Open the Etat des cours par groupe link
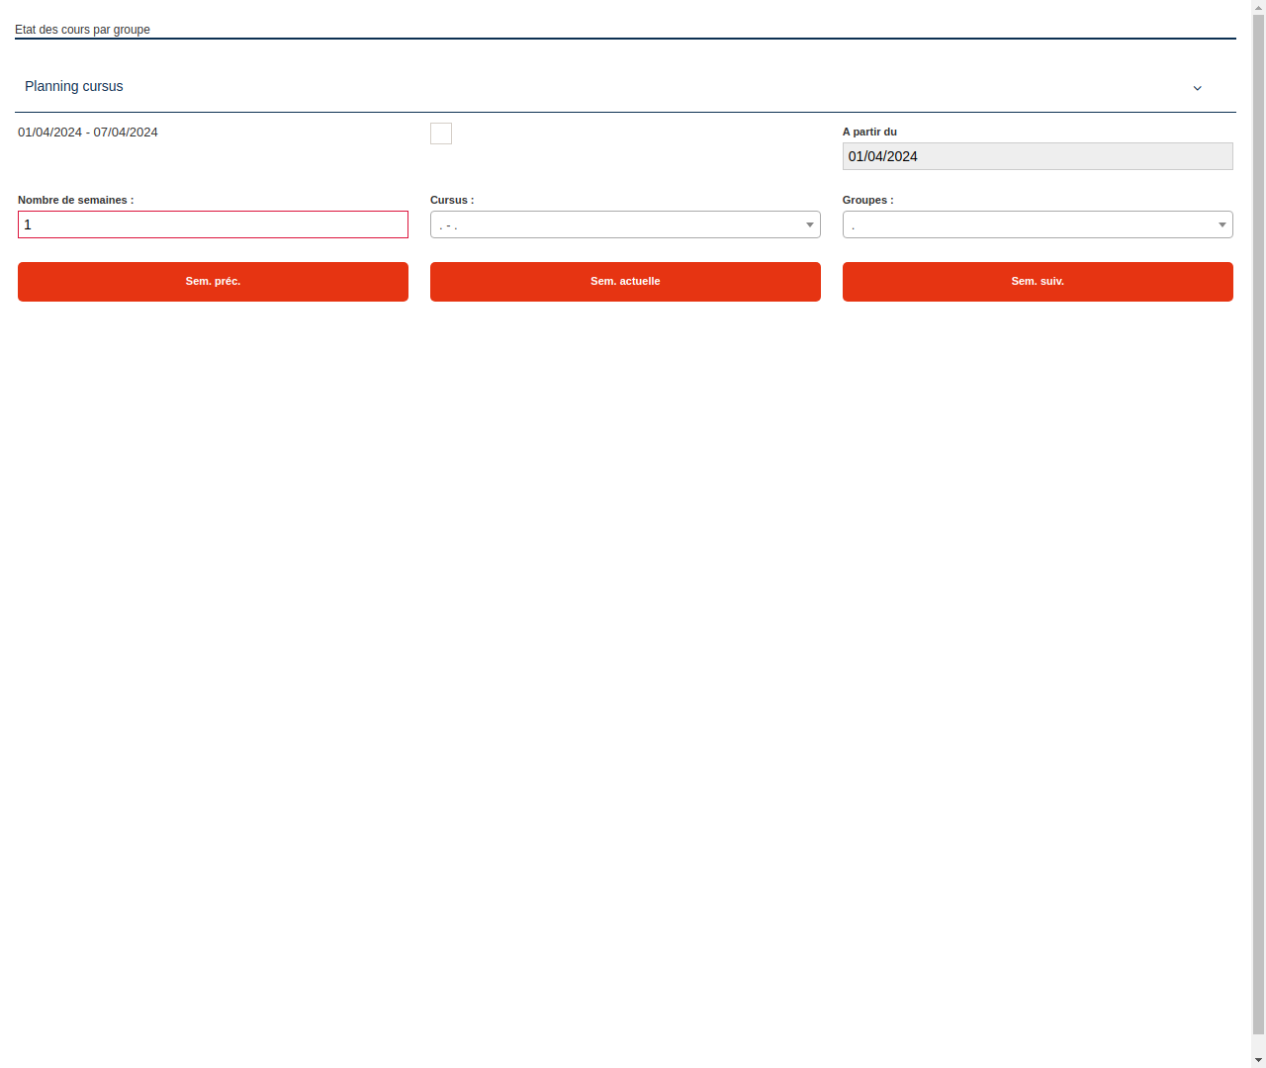 point(82,30)
